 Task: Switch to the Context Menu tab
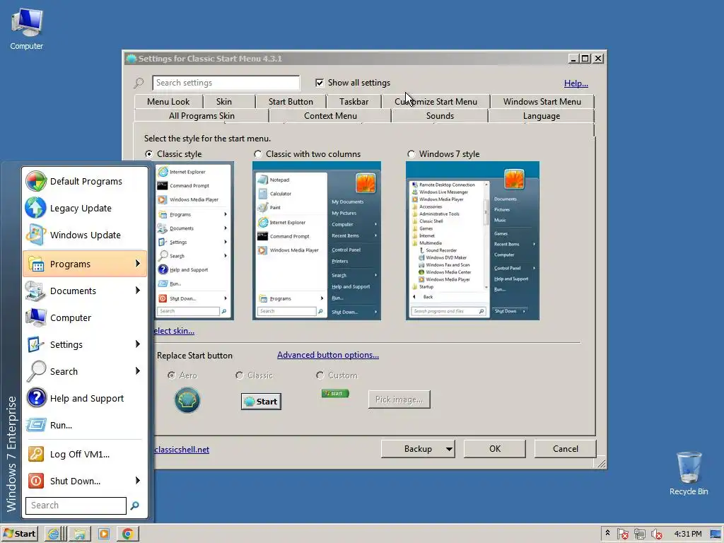click(x=331, y=116)
